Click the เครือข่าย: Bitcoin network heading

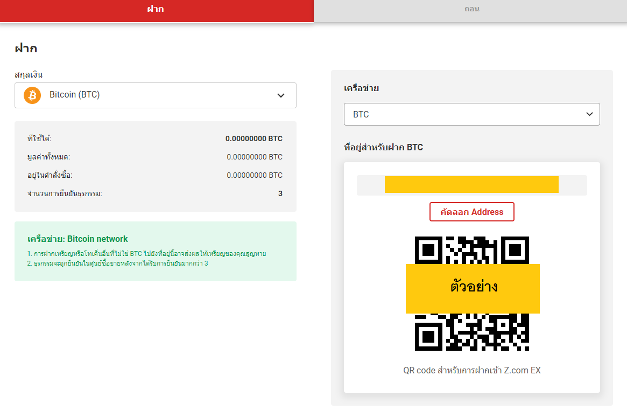(78, 239)
